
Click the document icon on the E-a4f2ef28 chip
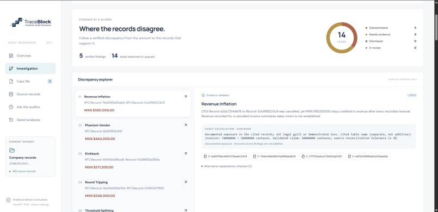tap(349, 156)
